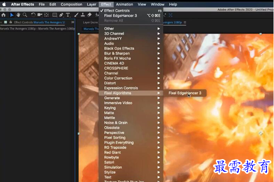Expand the CROSSPHERE submenu

tap(131, 68)
